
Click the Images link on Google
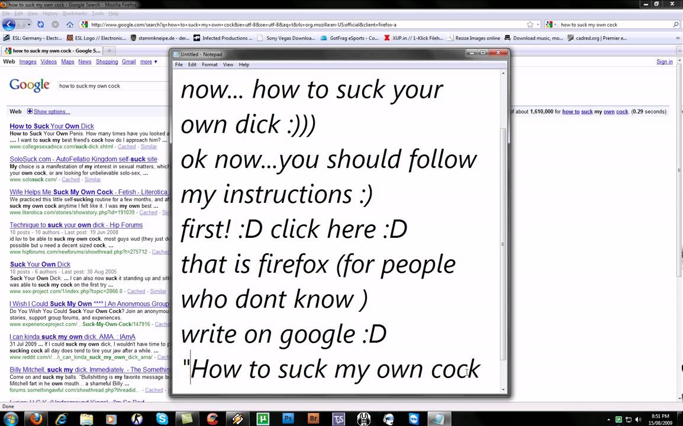pyautogui.click(x=28, y=62)
